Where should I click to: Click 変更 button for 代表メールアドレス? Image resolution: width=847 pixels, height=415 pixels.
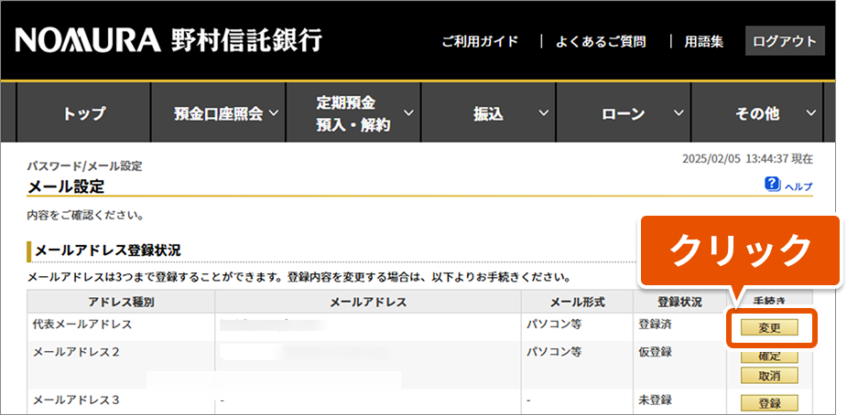pos(770,327)
